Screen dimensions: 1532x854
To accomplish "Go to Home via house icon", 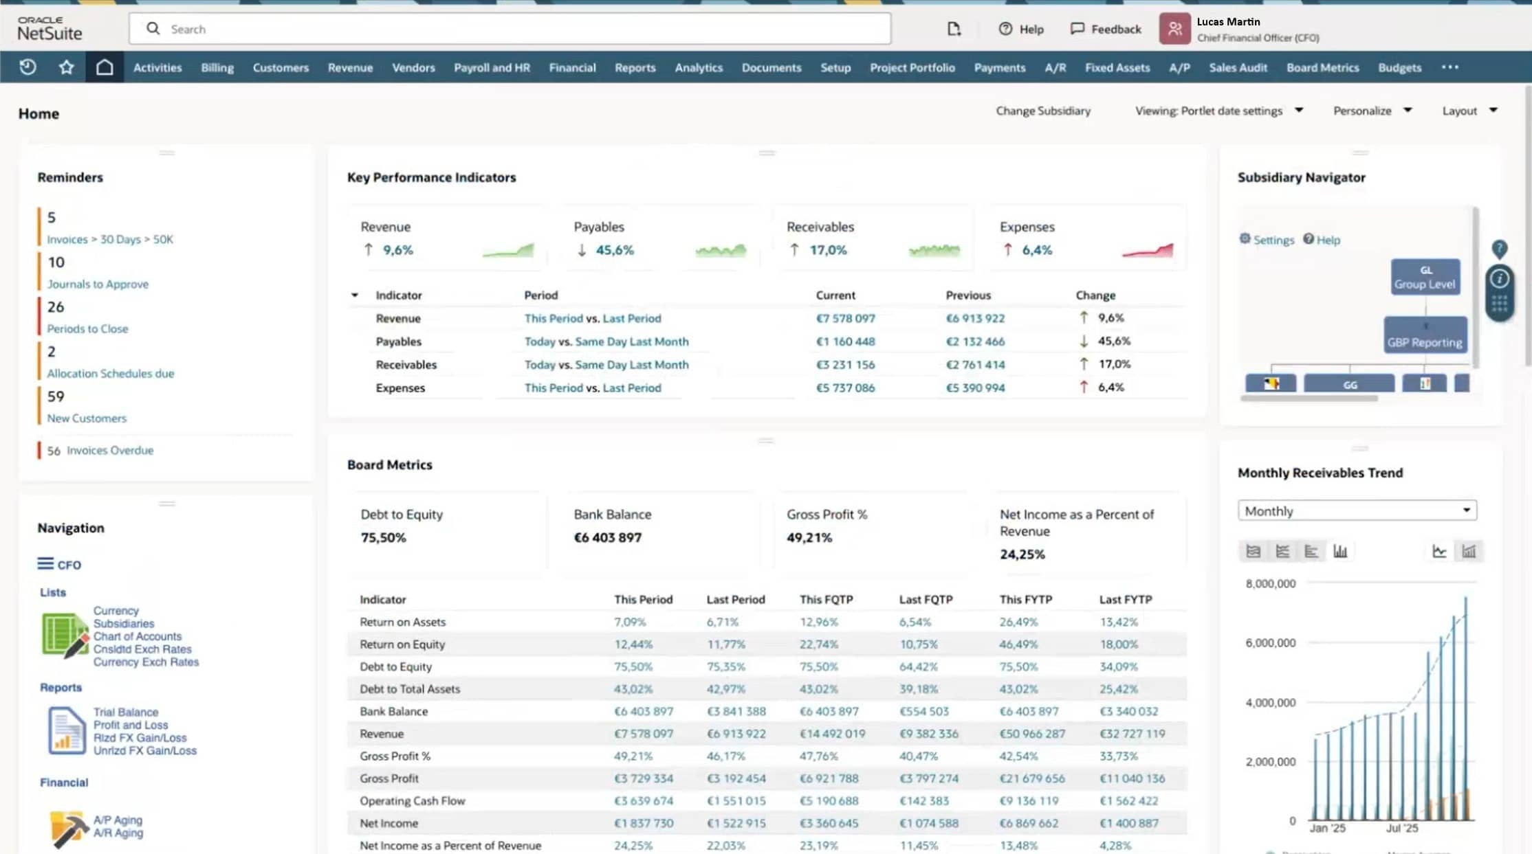I will [x=105, y=67].
